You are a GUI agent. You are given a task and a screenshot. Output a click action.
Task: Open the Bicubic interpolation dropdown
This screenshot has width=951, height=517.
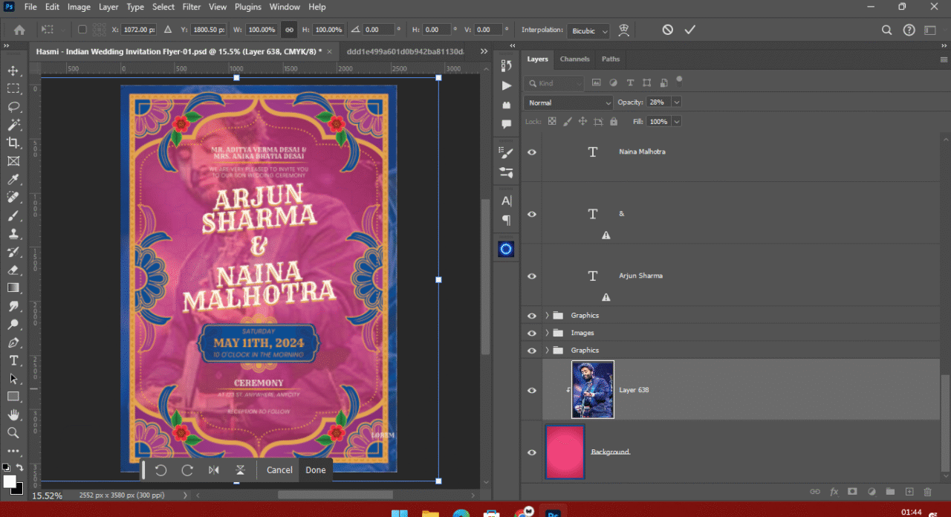tap(588, 30)
